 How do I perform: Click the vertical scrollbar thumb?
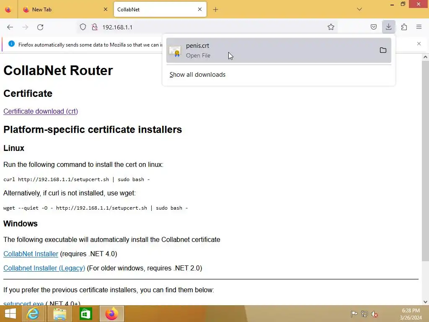[425, 161]
